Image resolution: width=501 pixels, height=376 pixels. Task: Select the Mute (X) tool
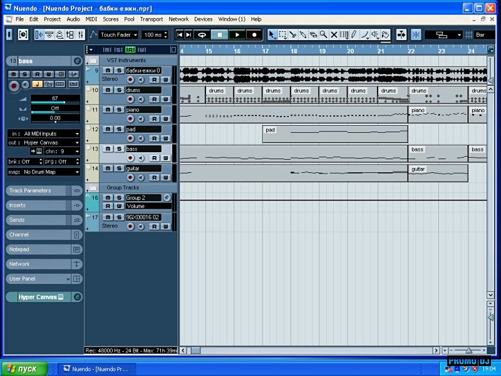point(334,35)
